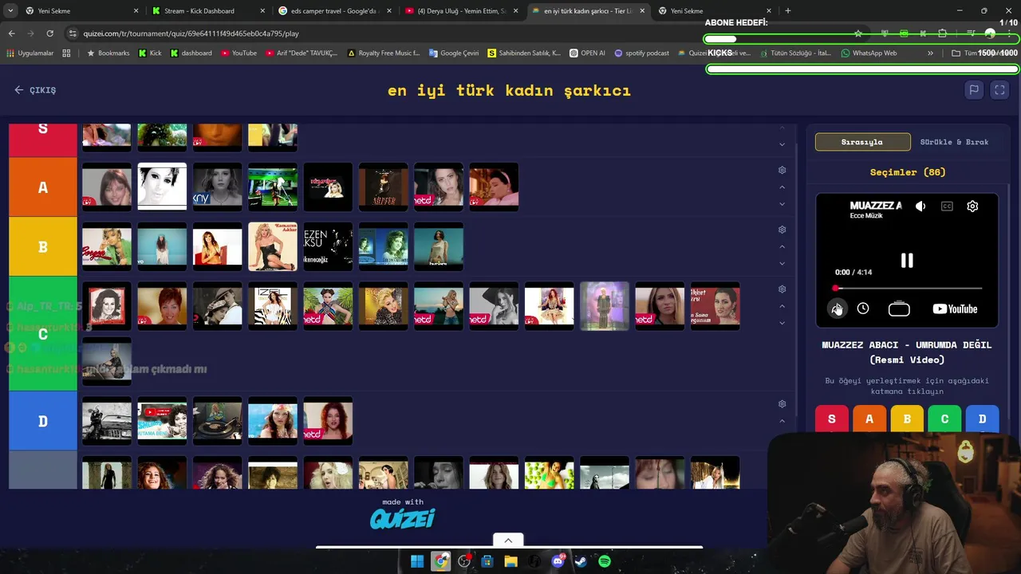Toggle closed captions in video player

coord(947,206)
